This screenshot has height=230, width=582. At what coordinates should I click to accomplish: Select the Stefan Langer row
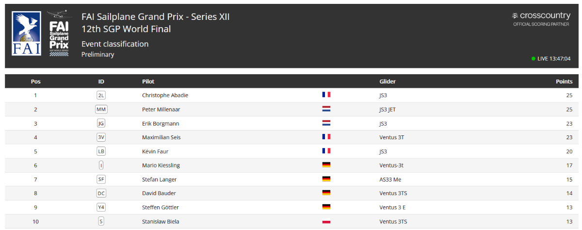291,179
